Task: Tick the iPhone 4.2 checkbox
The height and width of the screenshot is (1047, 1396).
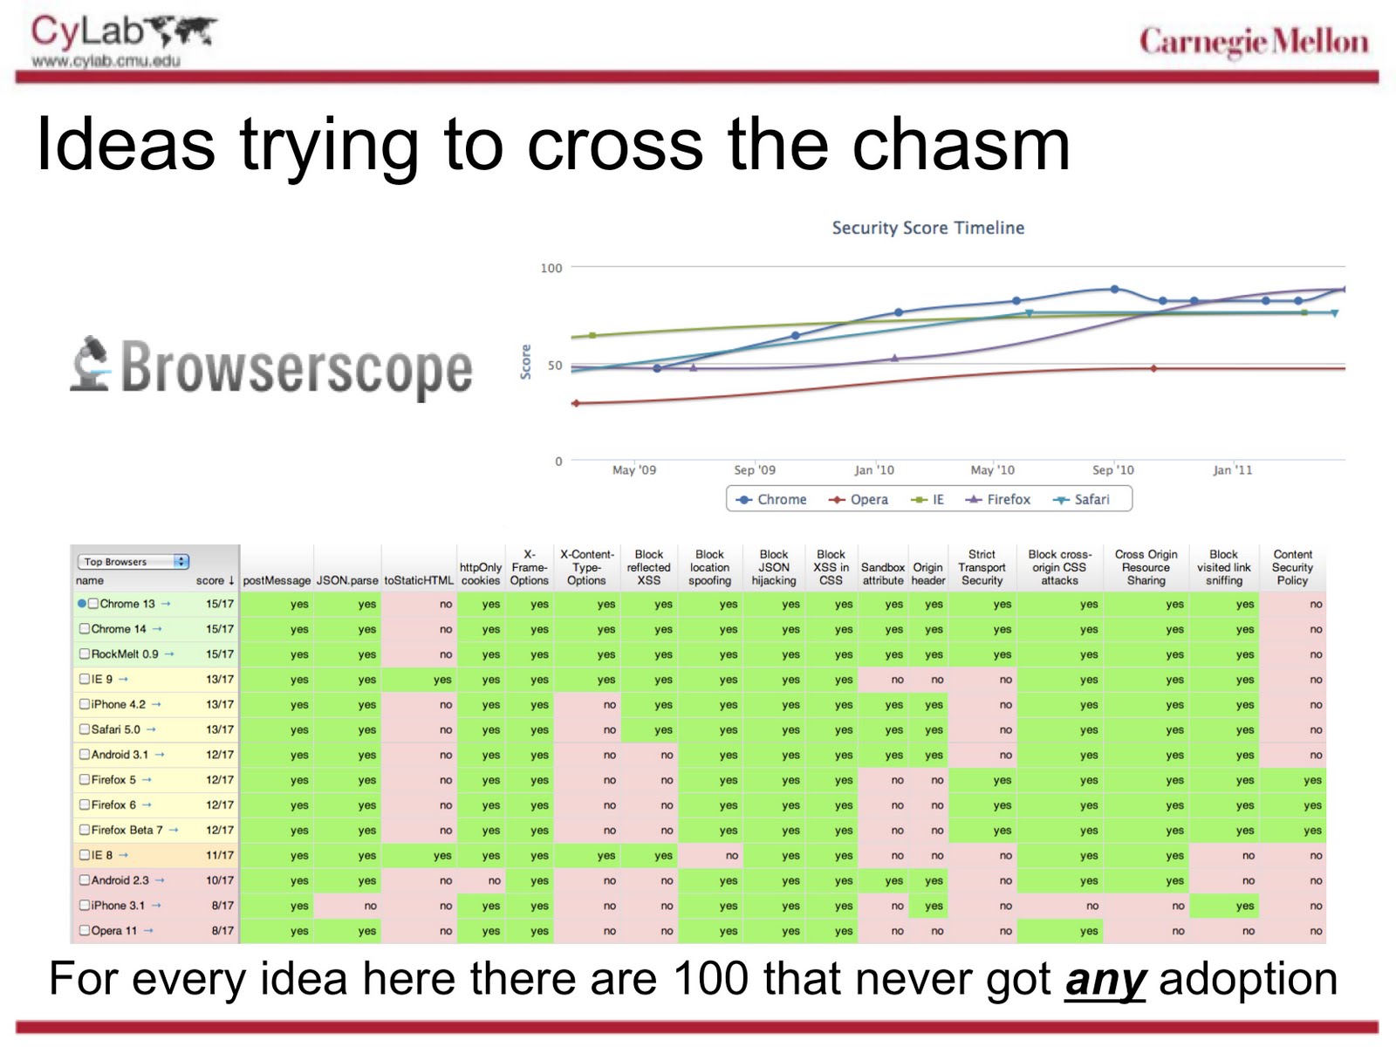Action: 85,704
